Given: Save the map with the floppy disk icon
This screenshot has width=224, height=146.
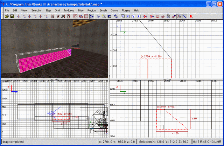Looking at the screenshot, I should click(12, 16).
